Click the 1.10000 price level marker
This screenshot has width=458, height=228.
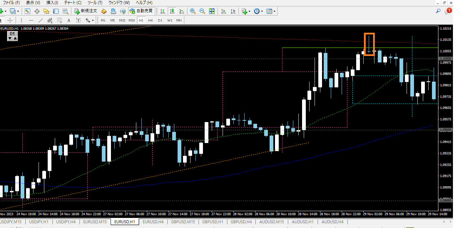click(x=445, y=58)
